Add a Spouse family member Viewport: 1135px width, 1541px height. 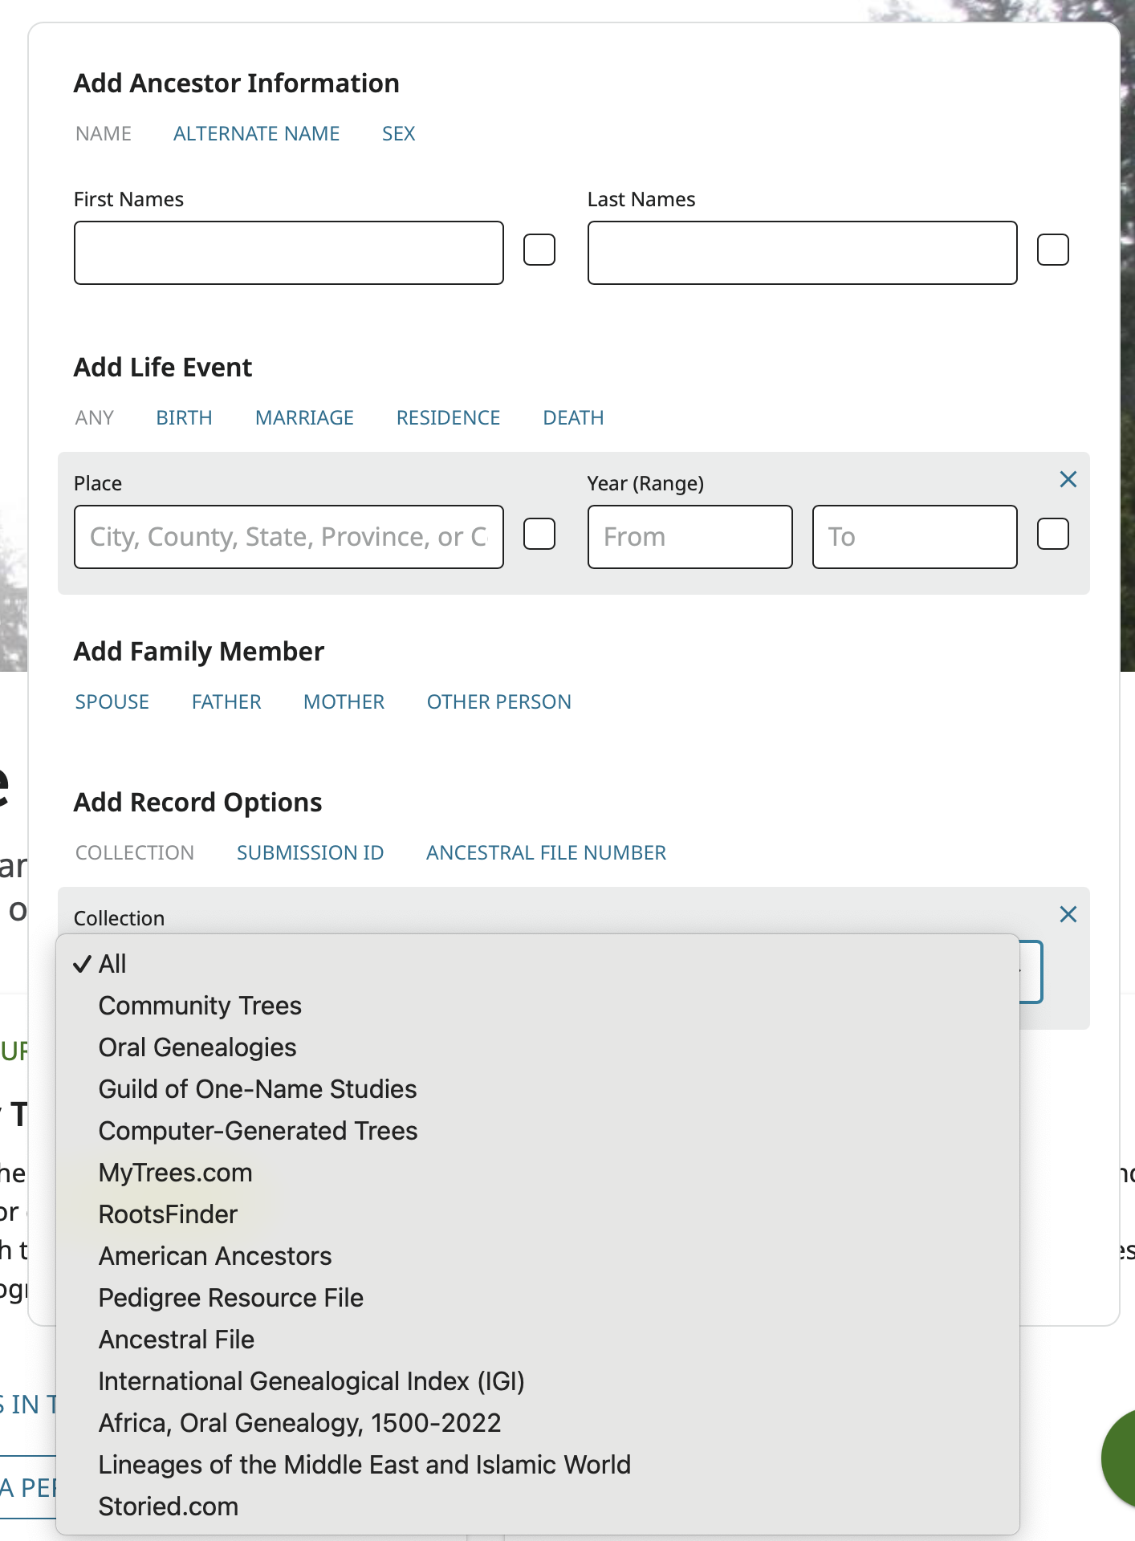112,702
